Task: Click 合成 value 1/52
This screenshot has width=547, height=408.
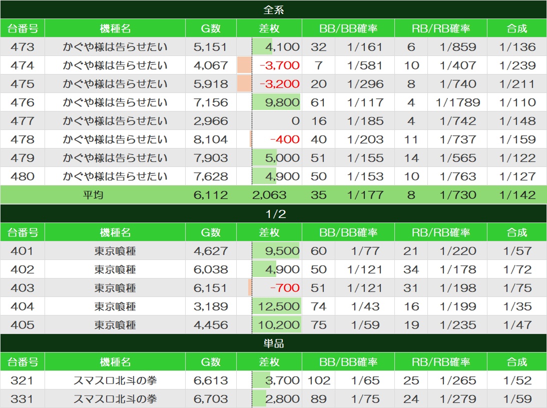Action: [x=517, y=380]
